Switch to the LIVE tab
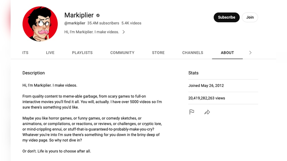Image resolution: width=287 pixels, height=161 pixels. pyautogui.click(x=50, y=53)
